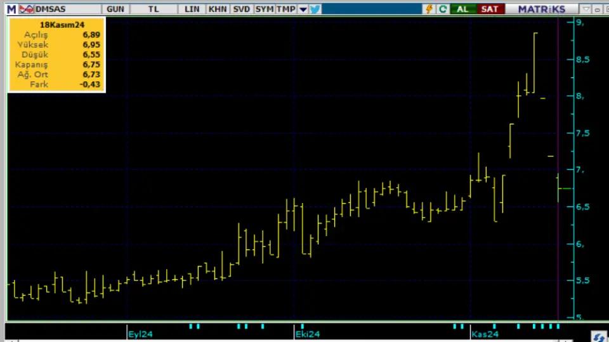Click the Eyl24 time axis label
The width and height of the screenshot is (609, 342).
141,334
